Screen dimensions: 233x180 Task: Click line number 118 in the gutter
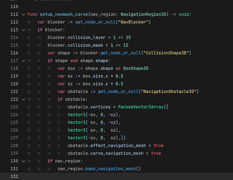click(13, 68)
